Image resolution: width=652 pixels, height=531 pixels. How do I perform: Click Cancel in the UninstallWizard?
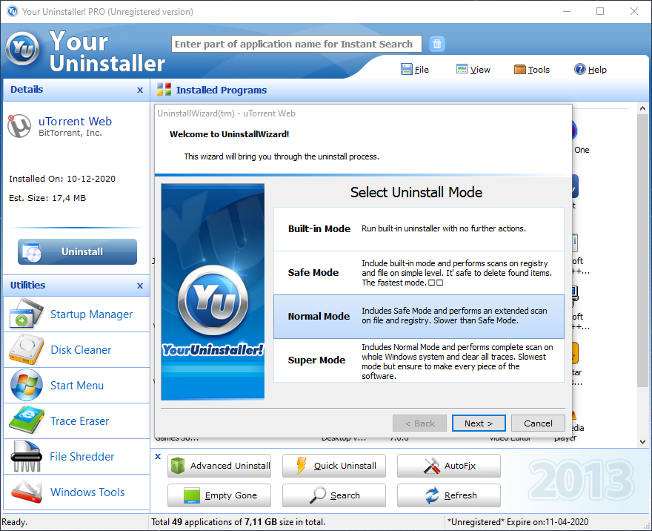(538, 423)
